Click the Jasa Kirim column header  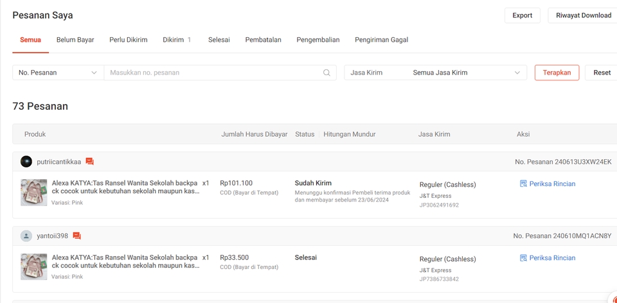434,134
